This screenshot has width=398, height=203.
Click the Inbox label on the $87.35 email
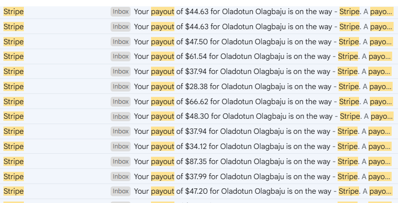pyautogui.click(x=120, y=162)
